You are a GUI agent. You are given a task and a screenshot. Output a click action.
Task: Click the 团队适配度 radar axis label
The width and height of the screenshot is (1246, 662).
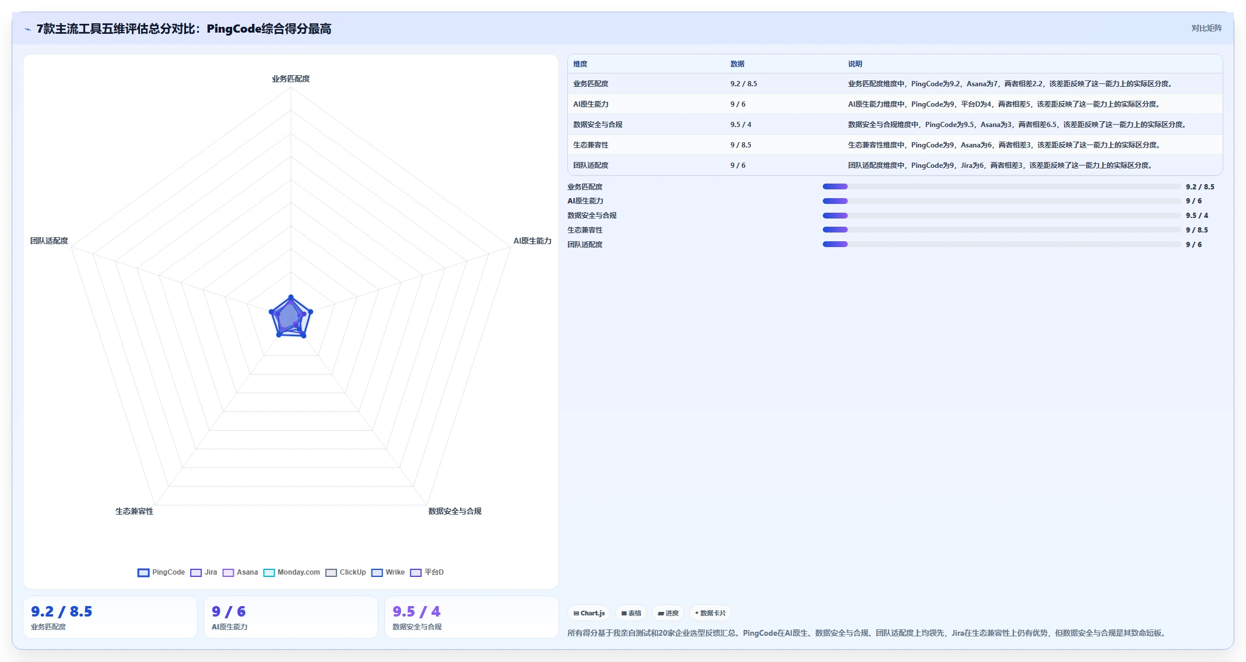49,241
